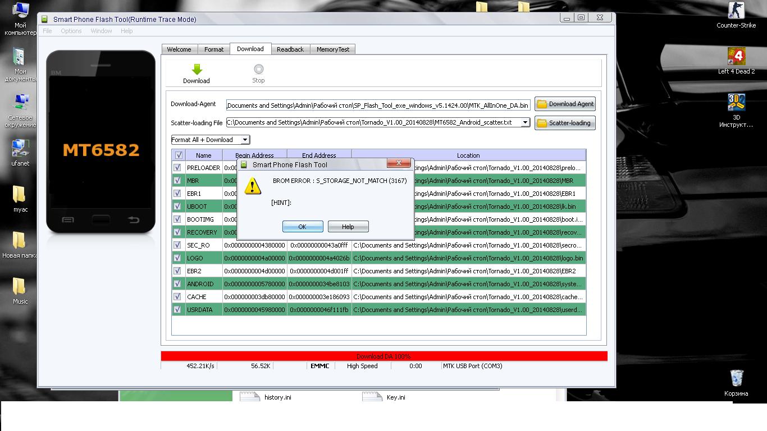Switch to the Readback tab
This screenshot has height=431, width=767.
pyautogui.click(x=290, y=49)
